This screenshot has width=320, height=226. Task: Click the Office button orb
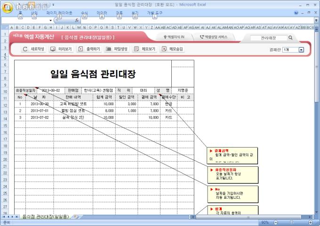pyautogui.click(x=8, y=8)
